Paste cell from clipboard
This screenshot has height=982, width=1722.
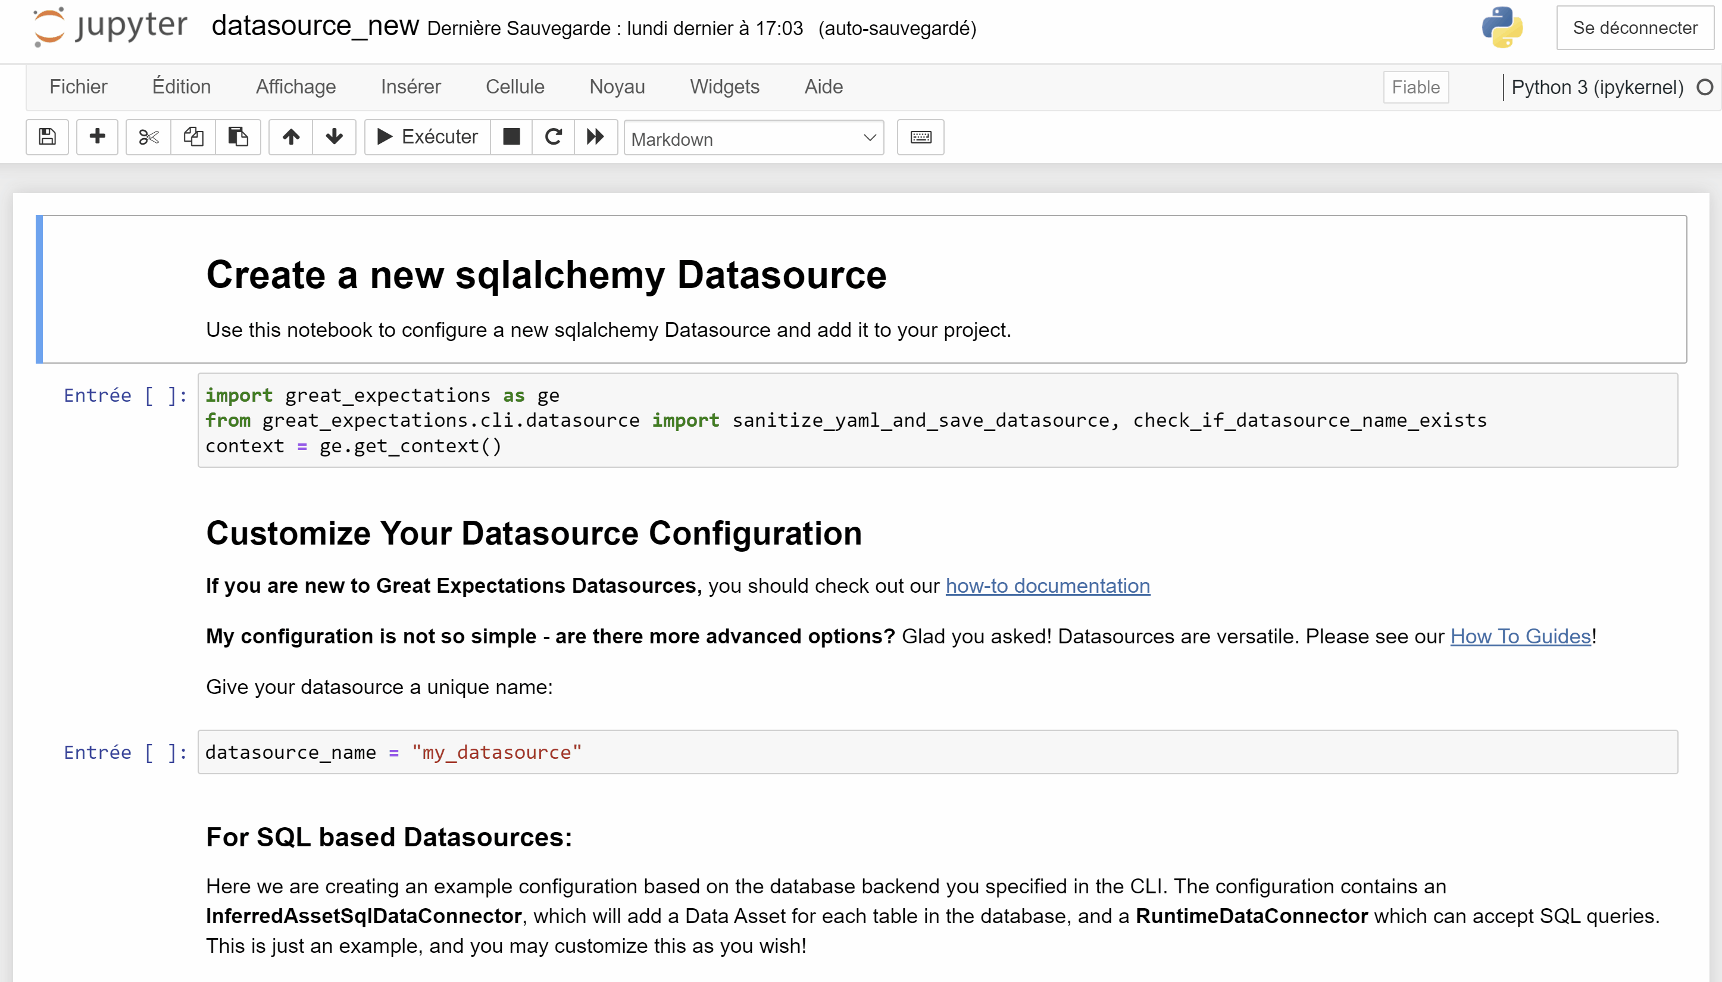237,137
